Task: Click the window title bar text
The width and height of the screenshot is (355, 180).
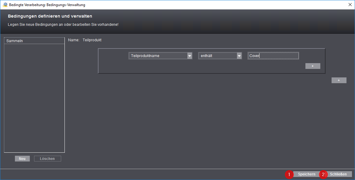Action: 47,5
